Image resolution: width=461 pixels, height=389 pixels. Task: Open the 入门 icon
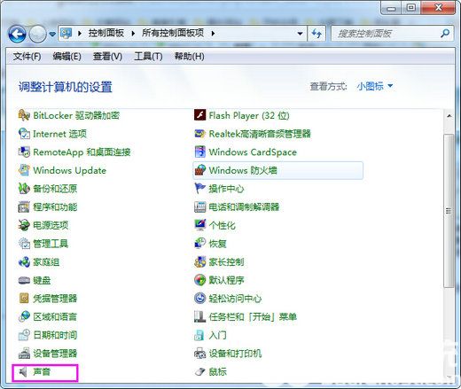pos(199,335)
